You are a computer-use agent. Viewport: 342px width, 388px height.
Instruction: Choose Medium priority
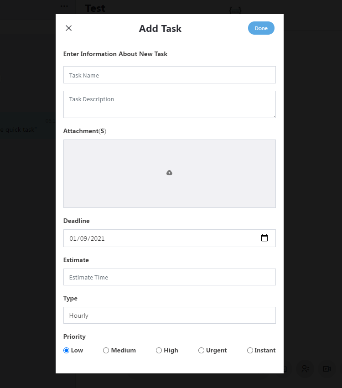tap(106, 351)
